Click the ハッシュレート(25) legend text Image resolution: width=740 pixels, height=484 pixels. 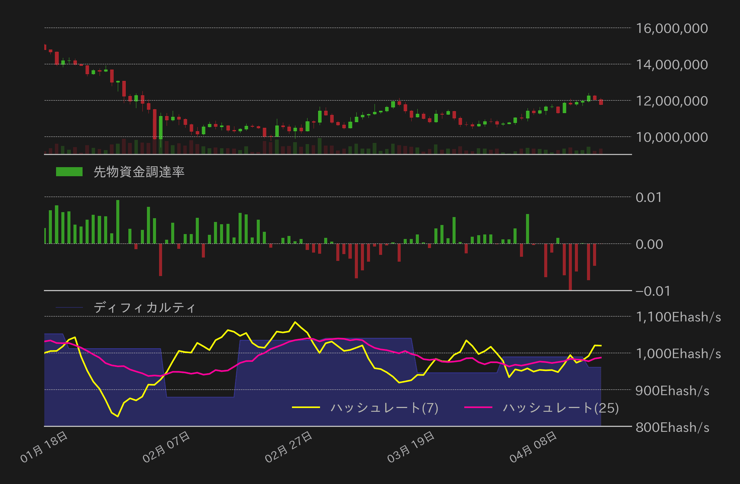coord(560,408)
